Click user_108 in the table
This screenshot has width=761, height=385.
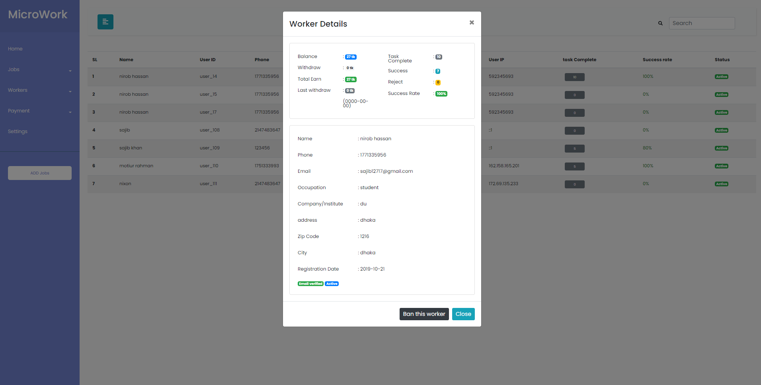tap(210, 130)
